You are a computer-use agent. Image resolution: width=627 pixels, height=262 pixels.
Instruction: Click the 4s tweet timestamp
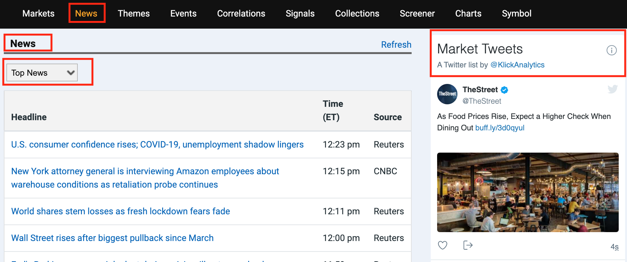tap(615, 247)
